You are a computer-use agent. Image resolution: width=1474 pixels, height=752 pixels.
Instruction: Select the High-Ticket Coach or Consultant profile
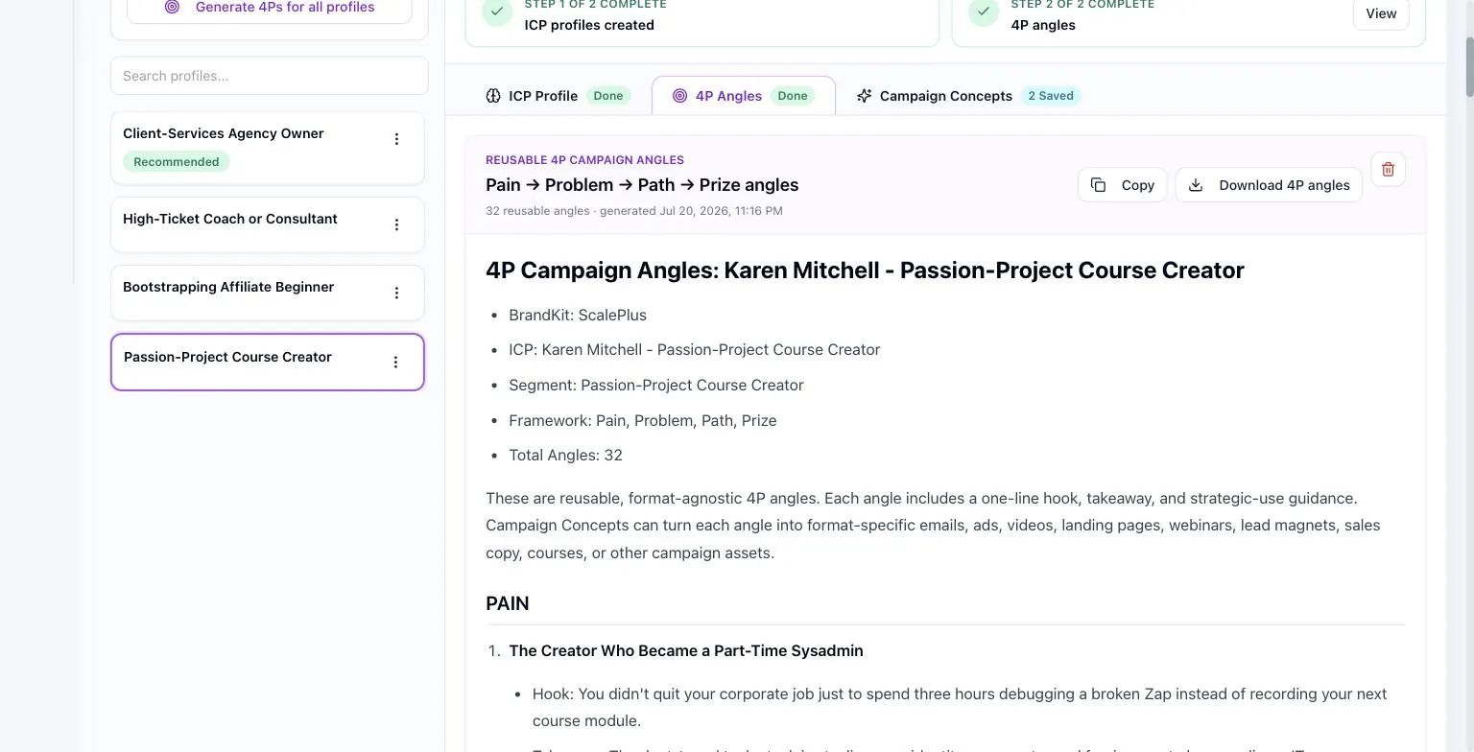click(268, 224)
